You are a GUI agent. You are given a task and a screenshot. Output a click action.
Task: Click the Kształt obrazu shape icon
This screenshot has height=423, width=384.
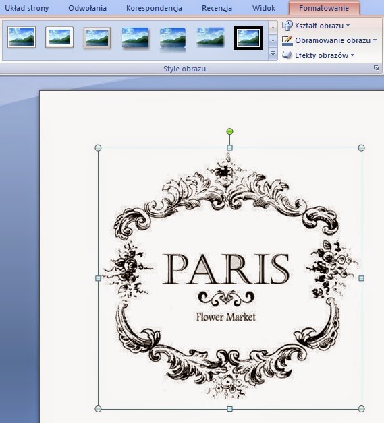(287, 26)
